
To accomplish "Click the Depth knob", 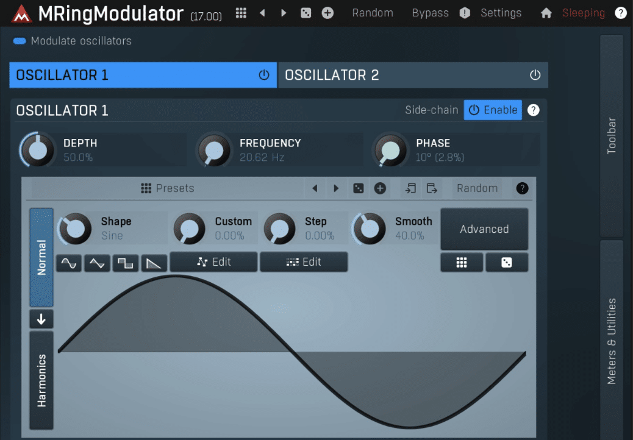I will pyautogui.click(x=38, y=150).
